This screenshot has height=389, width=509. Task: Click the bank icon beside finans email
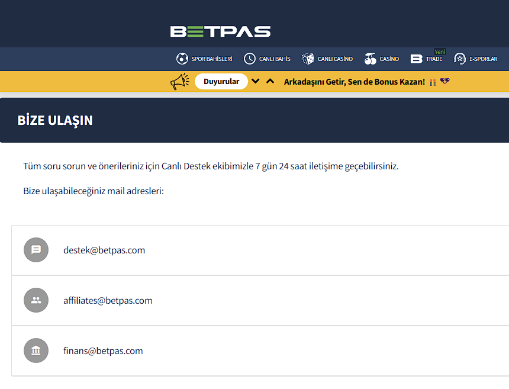tap(36, 351)
